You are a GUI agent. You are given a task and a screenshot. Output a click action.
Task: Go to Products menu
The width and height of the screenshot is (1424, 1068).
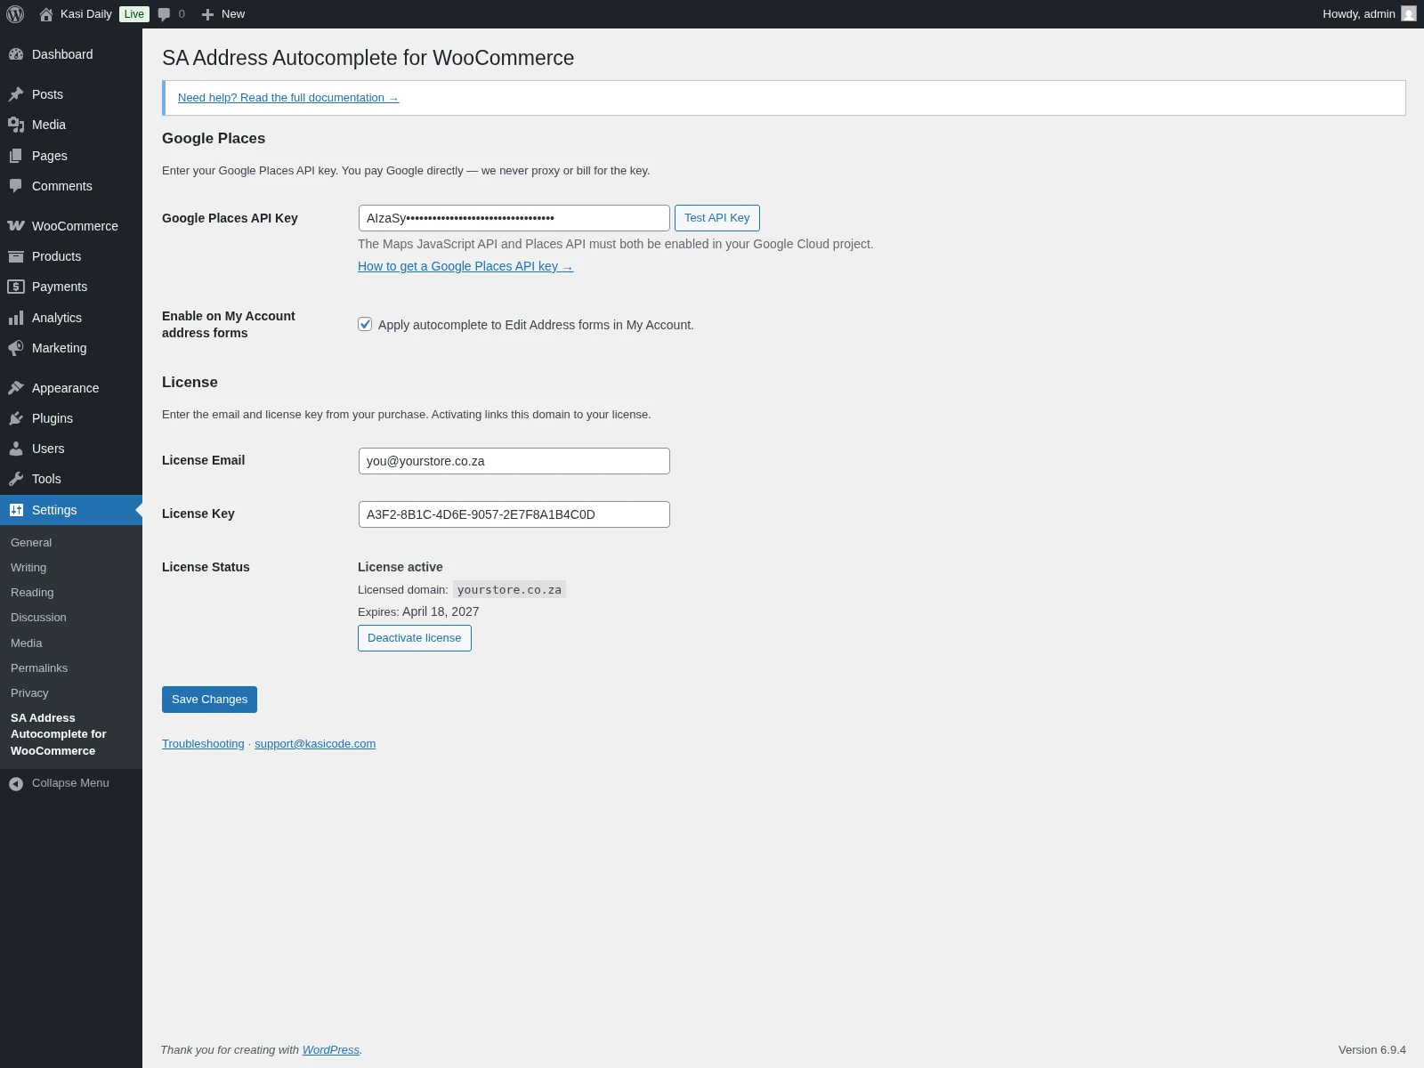71,256
